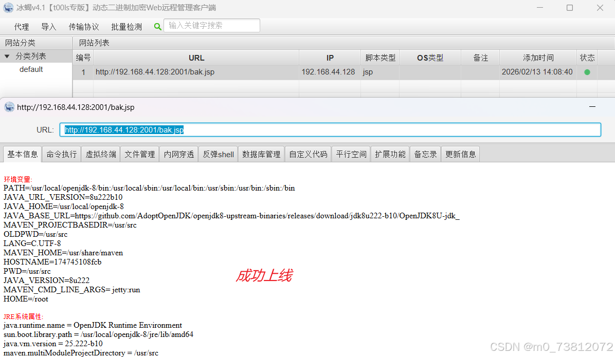The height and width of the screenshot is (357, 615).
Task: Sort by the 脚本类型 column header
Action: coord(380,58)
